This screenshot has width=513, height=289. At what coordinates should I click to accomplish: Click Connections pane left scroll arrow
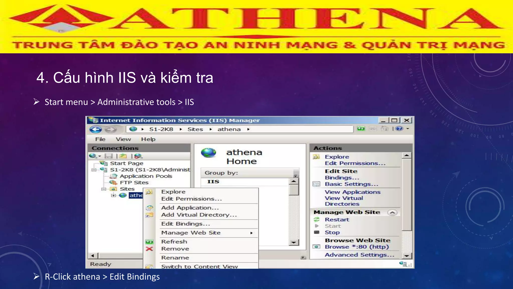pos(93,256)
